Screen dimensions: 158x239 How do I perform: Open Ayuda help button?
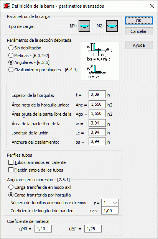click(139, 45)
